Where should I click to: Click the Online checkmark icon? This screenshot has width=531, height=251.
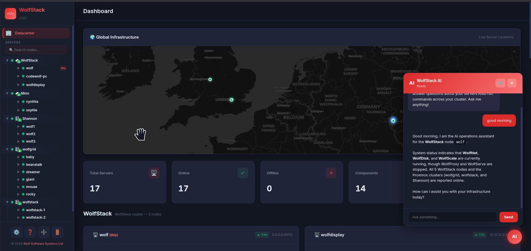[242, 173]
